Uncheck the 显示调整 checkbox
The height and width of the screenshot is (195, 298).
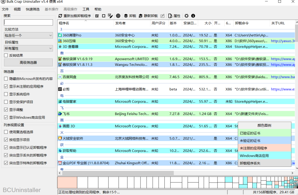6,110
